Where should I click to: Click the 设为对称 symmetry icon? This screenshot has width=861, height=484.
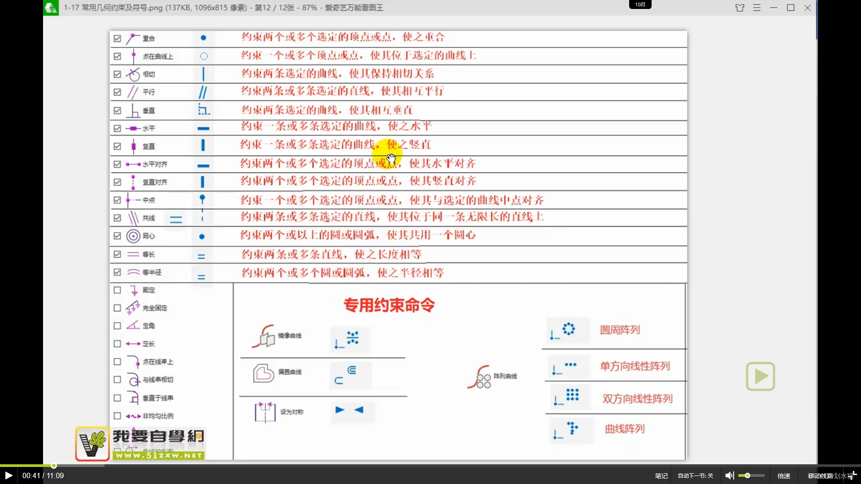[265, 412]
